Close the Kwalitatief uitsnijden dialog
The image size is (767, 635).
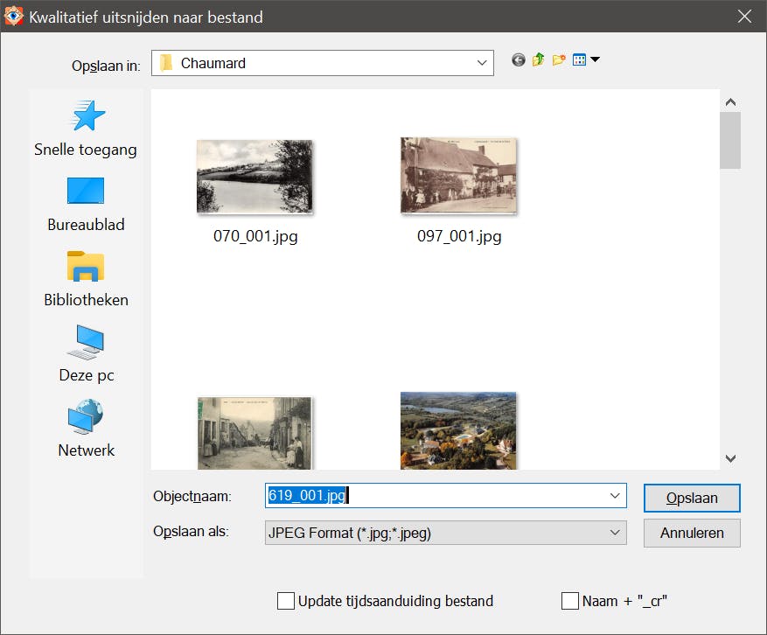[744, 16]
